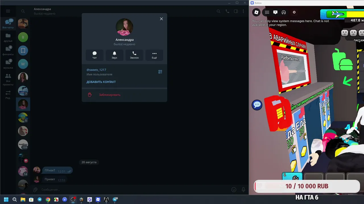Edit folders with the Ред. button

8,95
